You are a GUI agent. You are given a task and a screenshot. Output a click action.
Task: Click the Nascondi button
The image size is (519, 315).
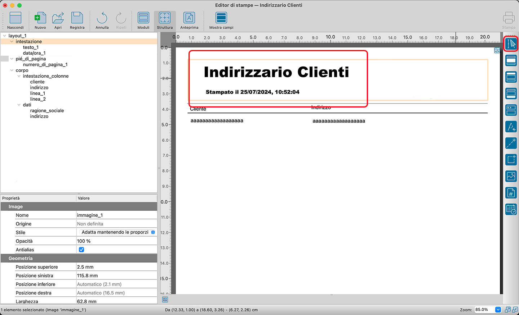point(15,20)
